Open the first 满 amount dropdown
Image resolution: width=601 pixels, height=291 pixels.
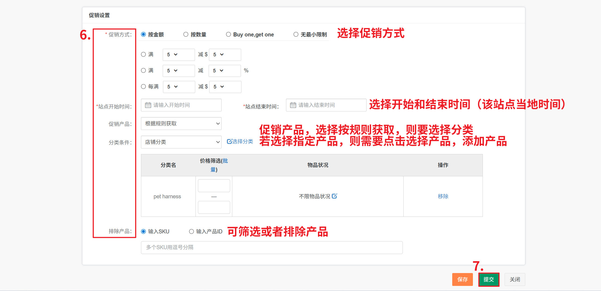(178, 55)
